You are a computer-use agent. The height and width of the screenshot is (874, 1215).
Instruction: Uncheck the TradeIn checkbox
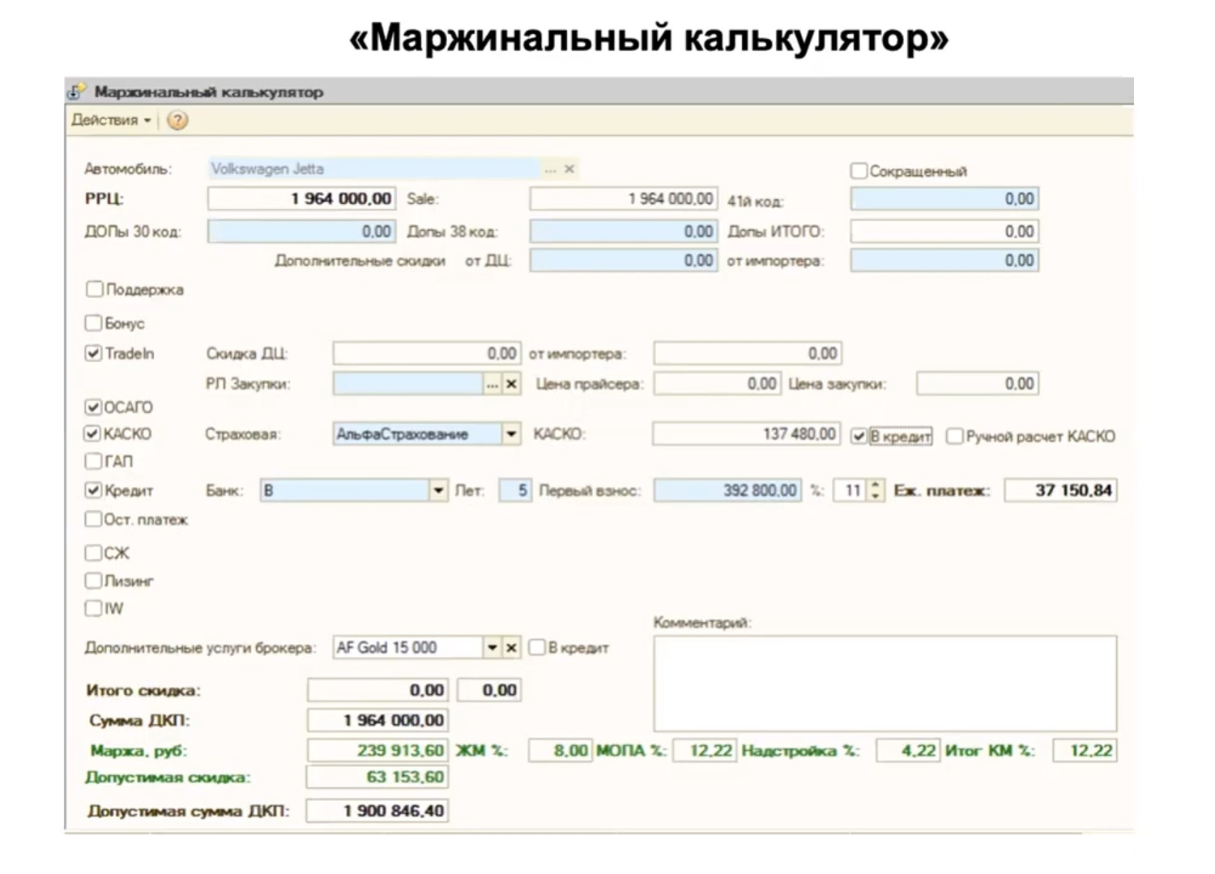94,353
